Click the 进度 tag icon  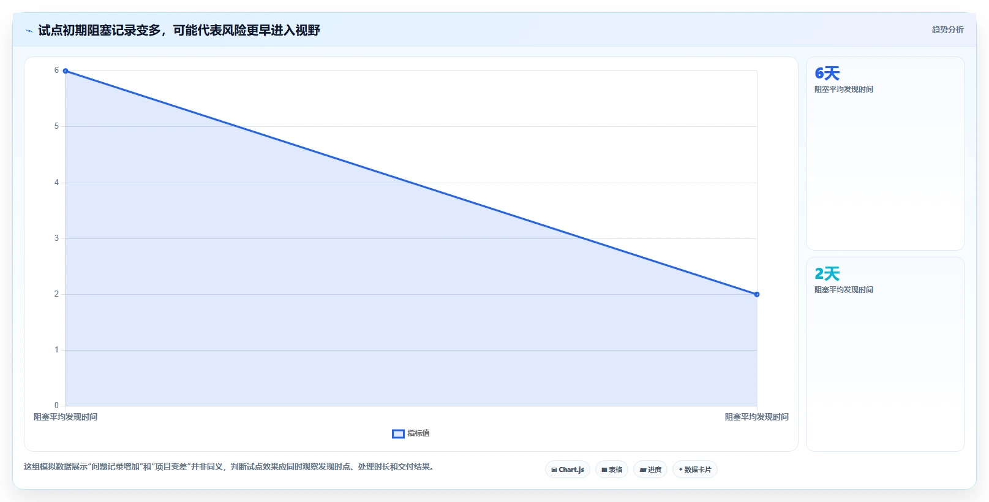pos(643,470)
